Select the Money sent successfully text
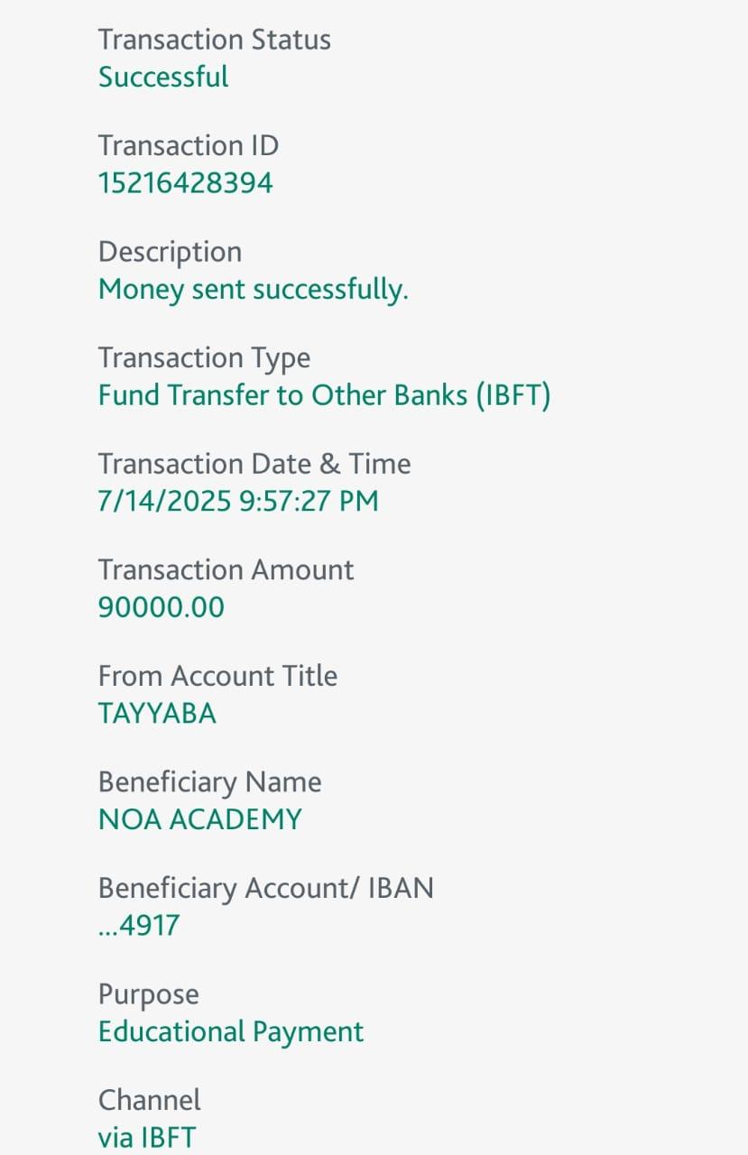748x1155 pixels. (x=253, y=290)
